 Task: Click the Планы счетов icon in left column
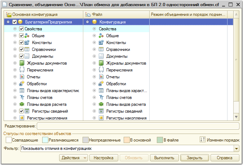pyautogui.click(x=22, y=97)
